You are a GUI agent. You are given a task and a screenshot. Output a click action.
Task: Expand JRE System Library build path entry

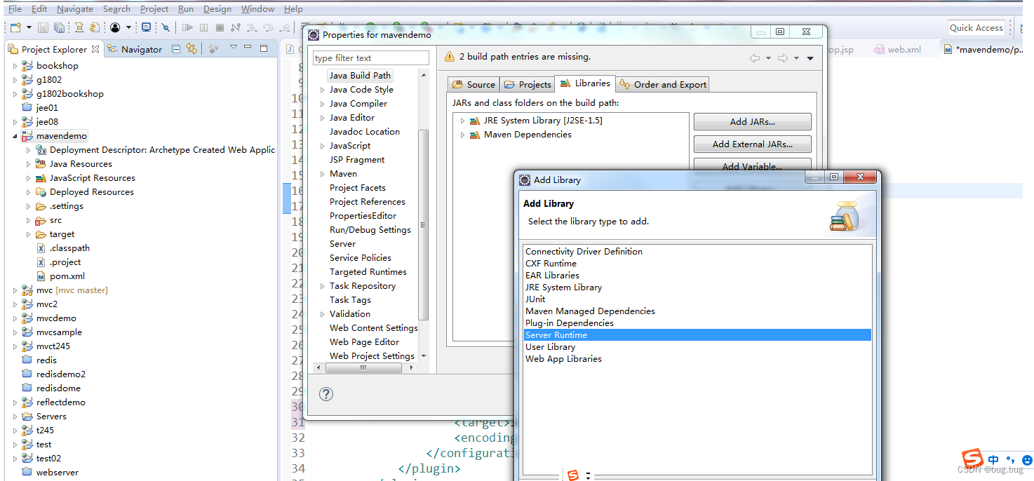click(463, 121)
